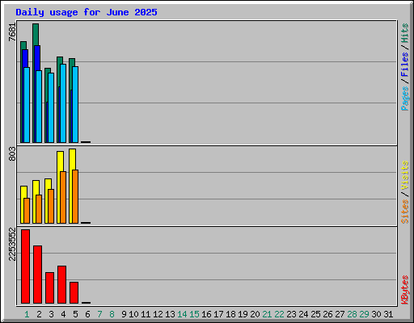Screen dimensions: 414x323
Task: Click the red KBytes bar for day 5
Action: click(74, 293)
